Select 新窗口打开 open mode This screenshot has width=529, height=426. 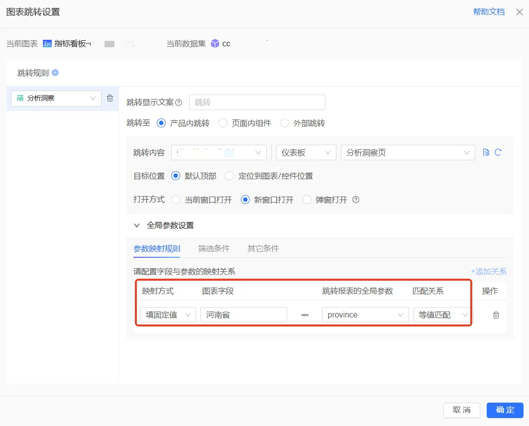click(245, 200)
